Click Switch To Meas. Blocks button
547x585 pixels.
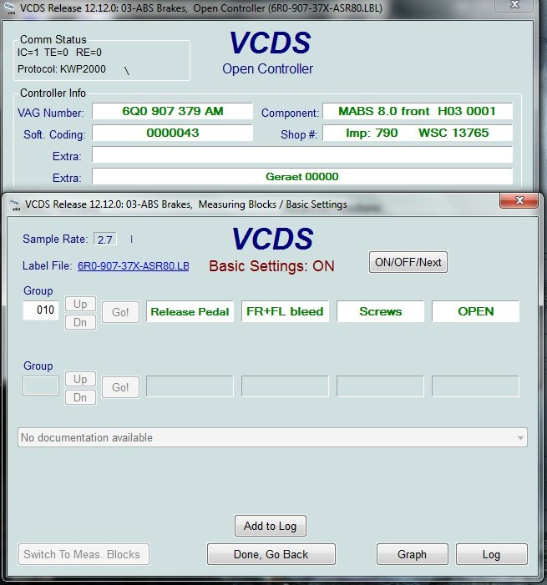pos(84,554)
